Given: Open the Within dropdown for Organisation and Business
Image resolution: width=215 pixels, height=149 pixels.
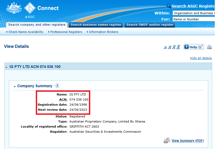Looking at the screenshot, I should click(x=194, y=13).
